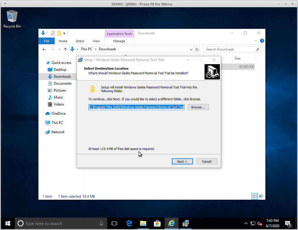Click the Setup installer taskbar icon
The image size is (298, 230).
pos(185,224)
